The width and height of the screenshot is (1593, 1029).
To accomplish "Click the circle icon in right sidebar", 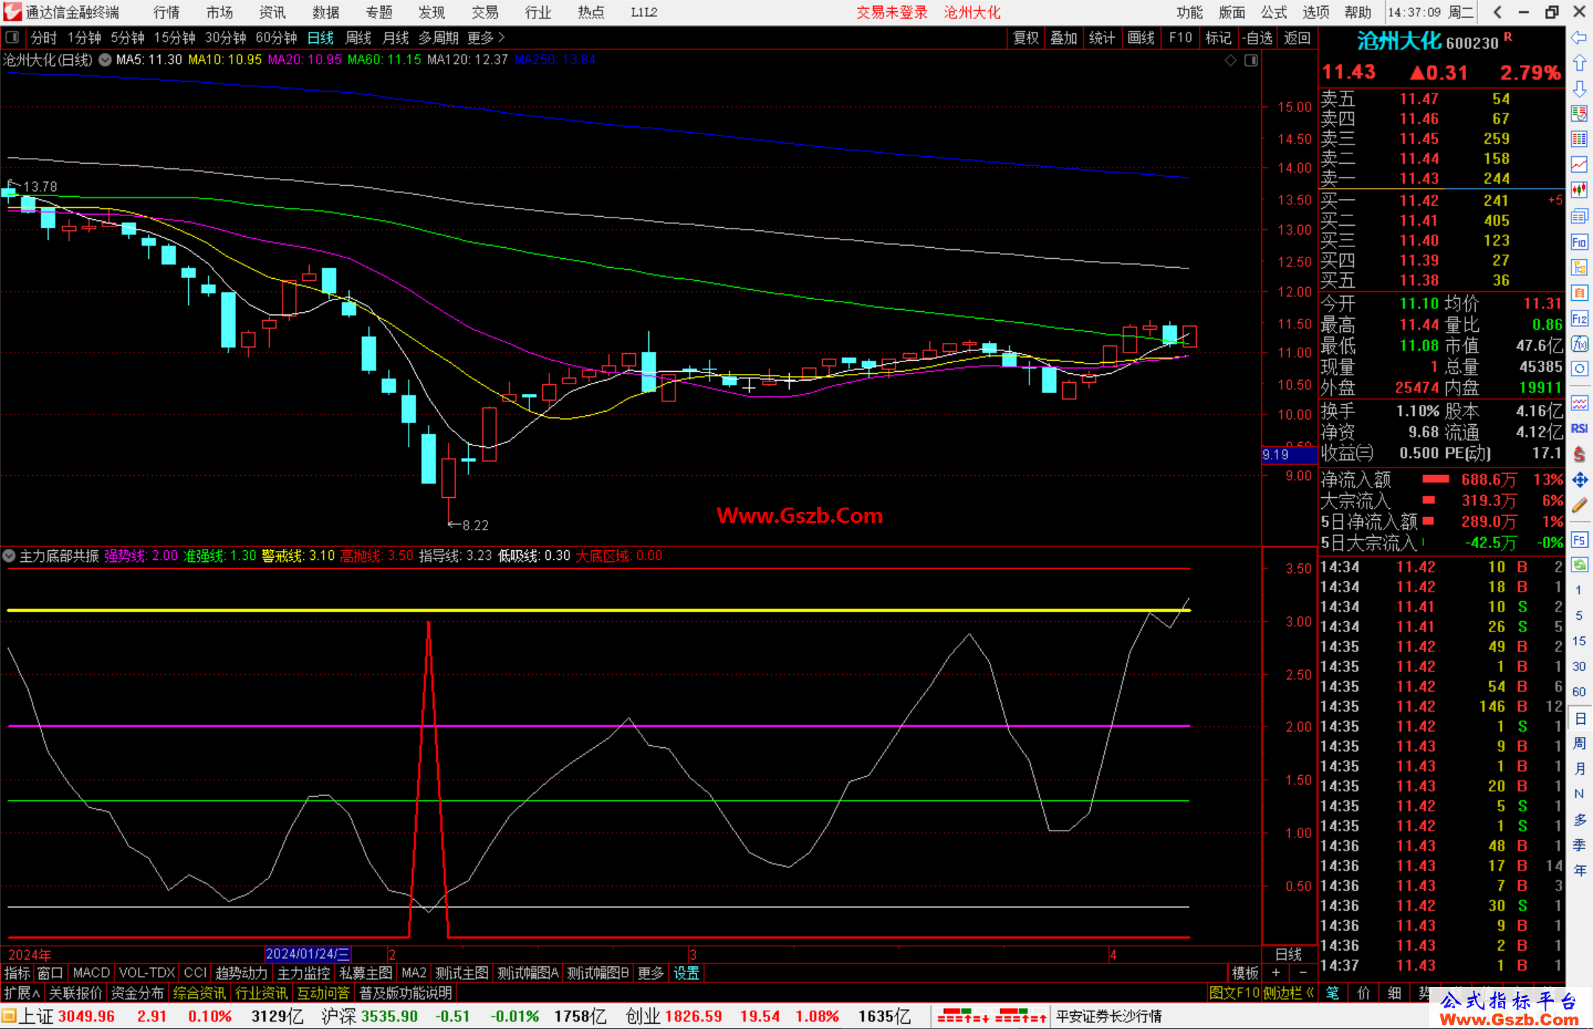I will 1579,369.
